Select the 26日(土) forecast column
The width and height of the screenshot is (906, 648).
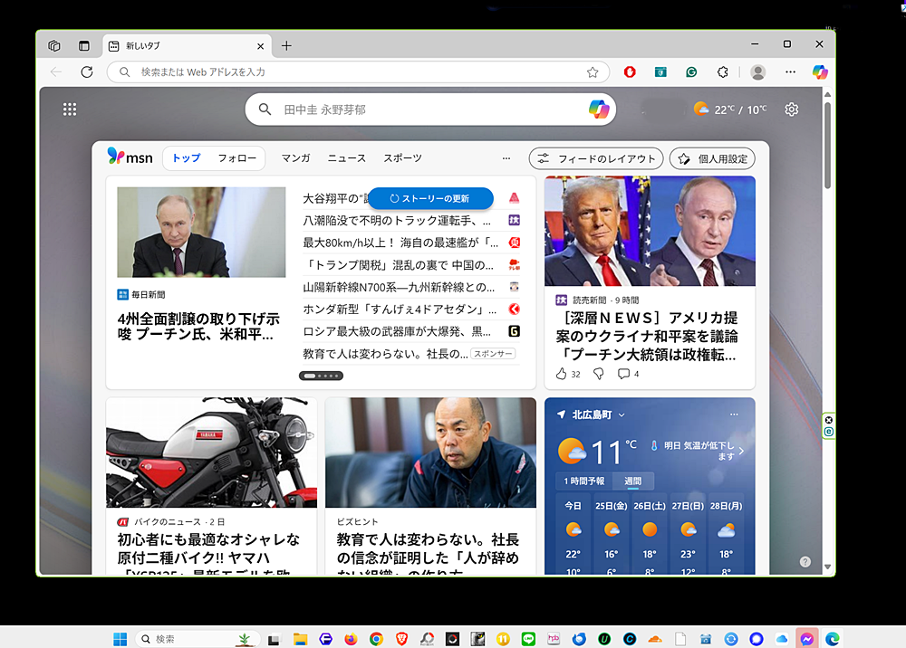click(x=650, y=534)
